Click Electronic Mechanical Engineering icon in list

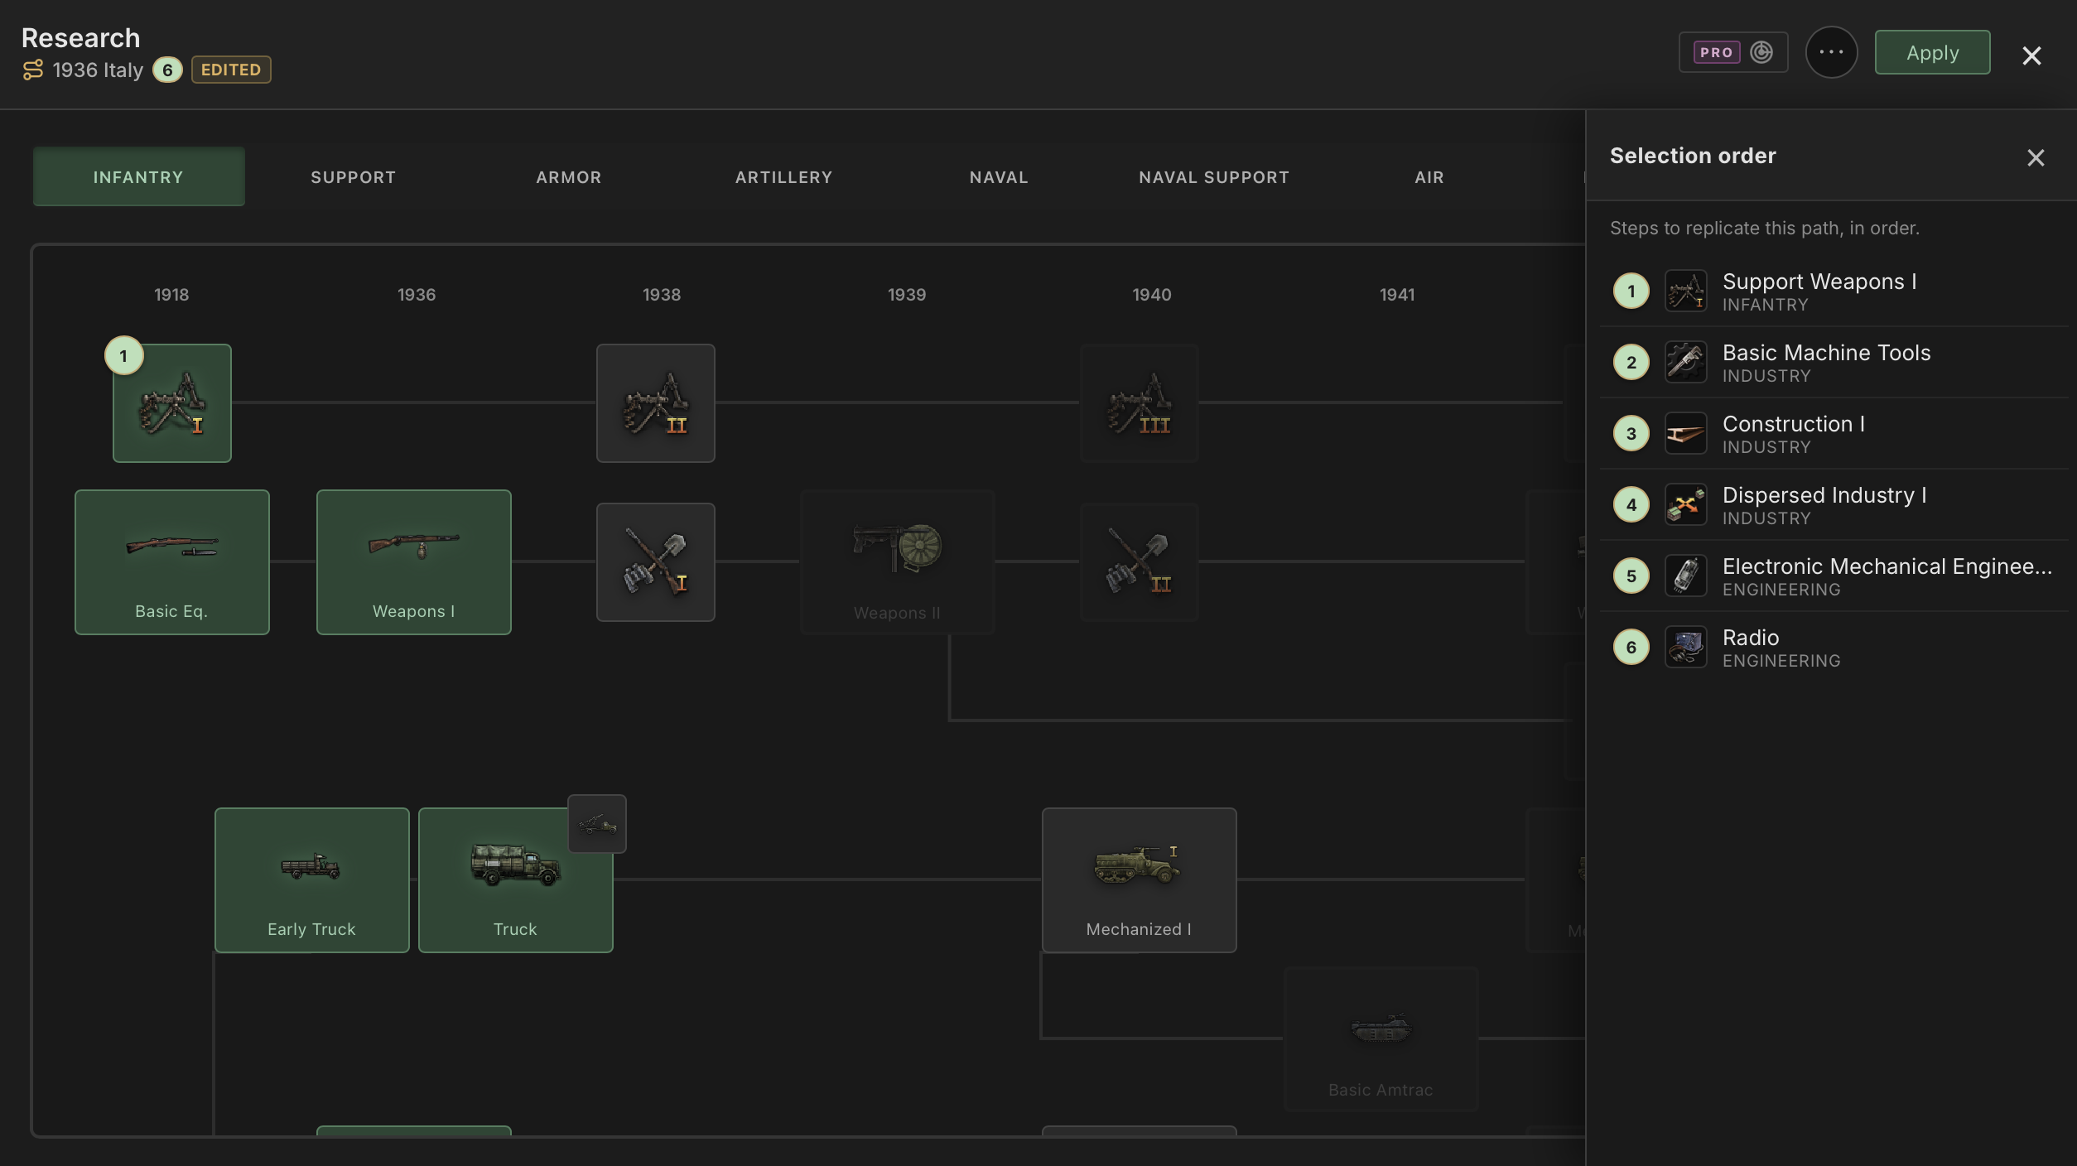point(1686,576)
